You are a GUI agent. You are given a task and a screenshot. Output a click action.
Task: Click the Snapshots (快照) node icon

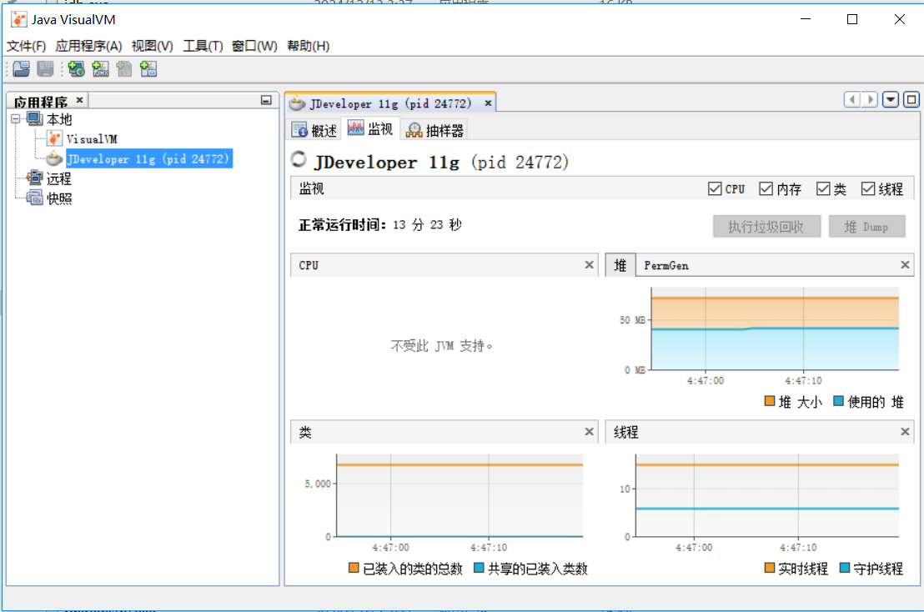pyautogui.click(x=35, y=198)
